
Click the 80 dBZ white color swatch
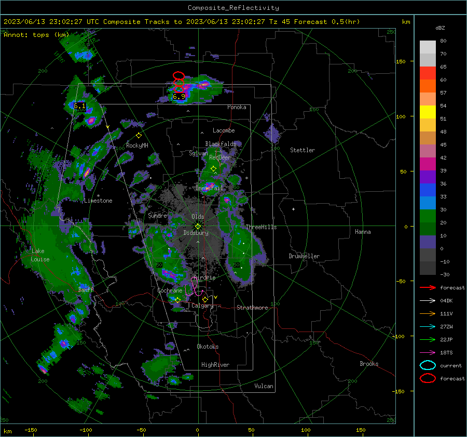tap(428, 47)
